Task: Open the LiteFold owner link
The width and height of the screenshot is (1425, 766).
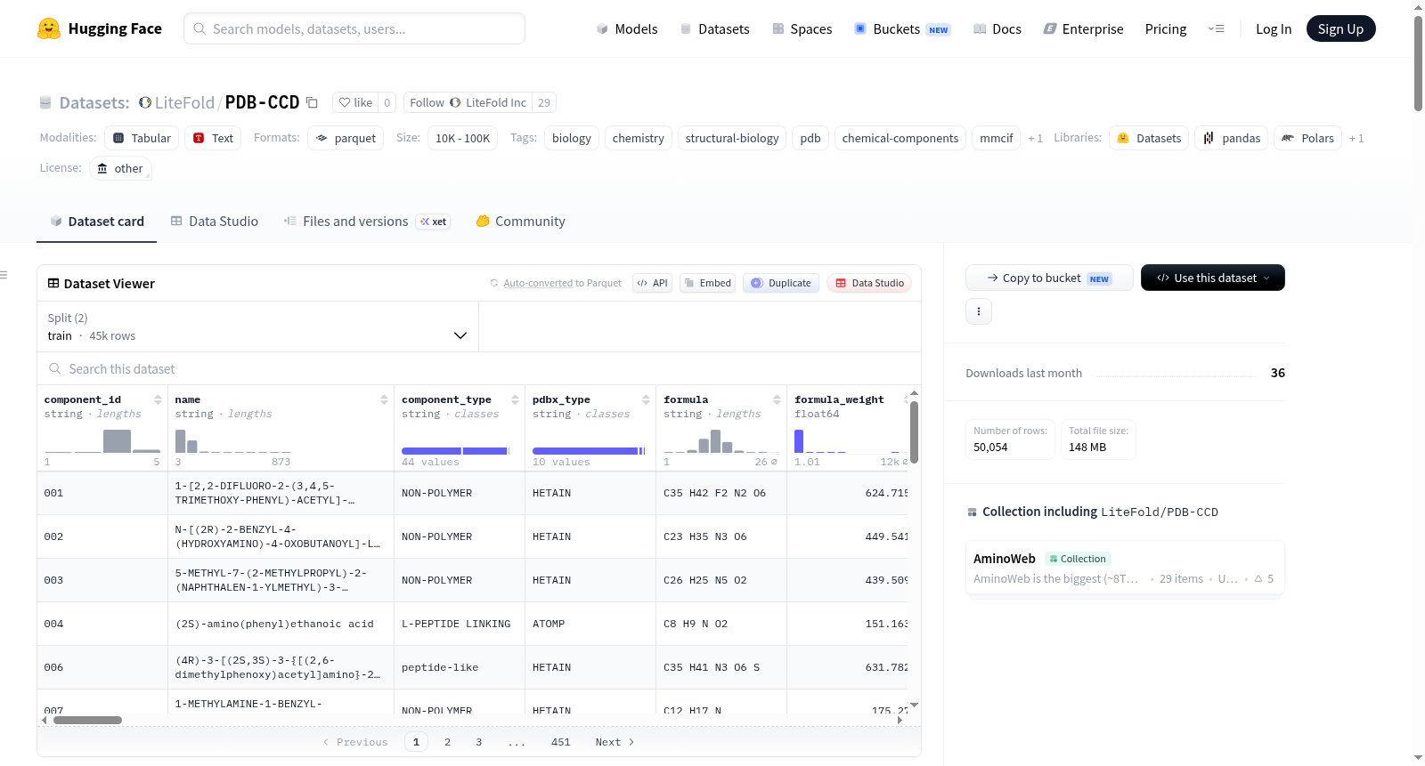Action: [x=184, y=102]
